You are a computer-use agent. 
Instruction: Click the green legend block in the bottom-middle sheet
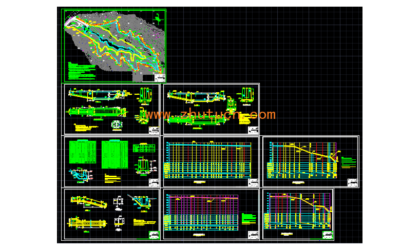(249, 218)
